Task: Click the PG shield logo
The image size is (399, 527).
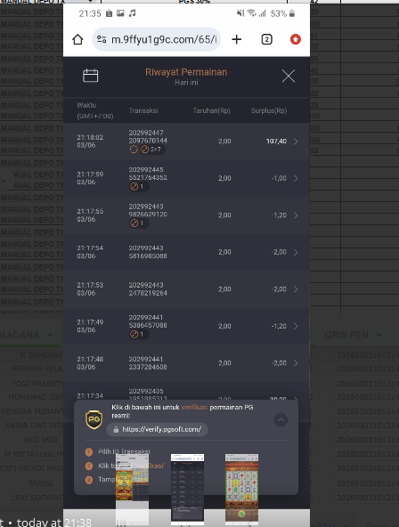Action: [x=94, y=419]
